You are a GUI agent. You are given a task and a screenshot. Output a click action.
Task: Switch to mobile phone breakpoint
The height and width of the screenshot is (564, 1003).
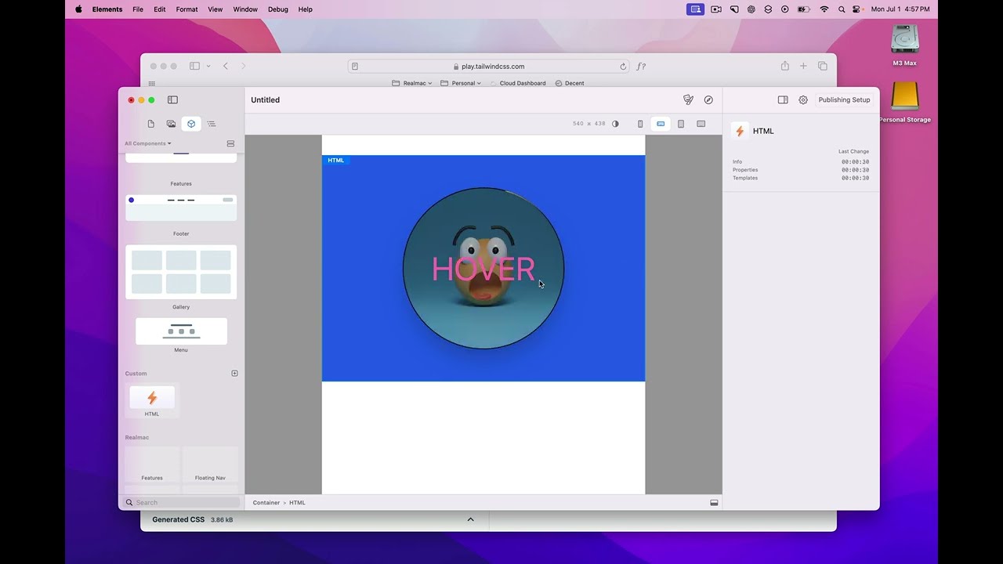(x=640, y=124)
